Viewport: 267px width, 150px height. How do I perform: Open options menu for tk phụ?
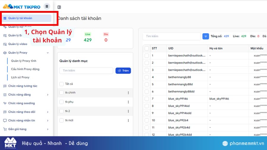pos(128,102)
